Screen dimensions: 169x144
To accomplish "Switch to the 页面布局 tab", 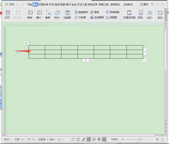I will click(43, 4).
